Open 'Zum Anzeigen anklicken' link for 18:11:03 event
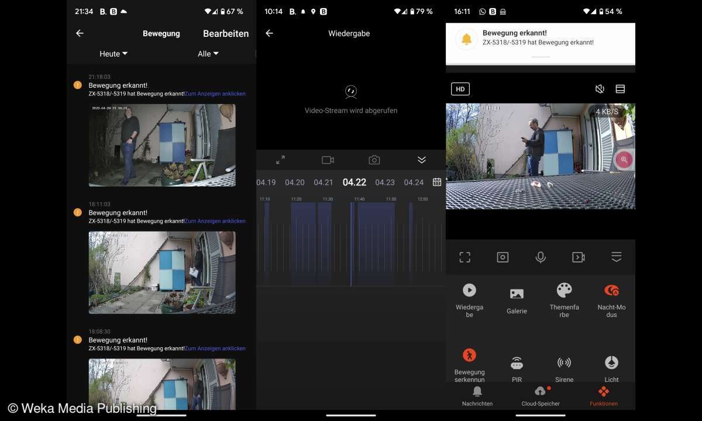The height and width of the screenshot is (421, 702). 215,221
